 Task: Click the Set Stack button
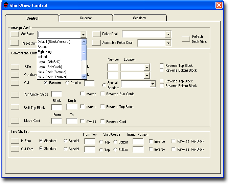(15, 34)
